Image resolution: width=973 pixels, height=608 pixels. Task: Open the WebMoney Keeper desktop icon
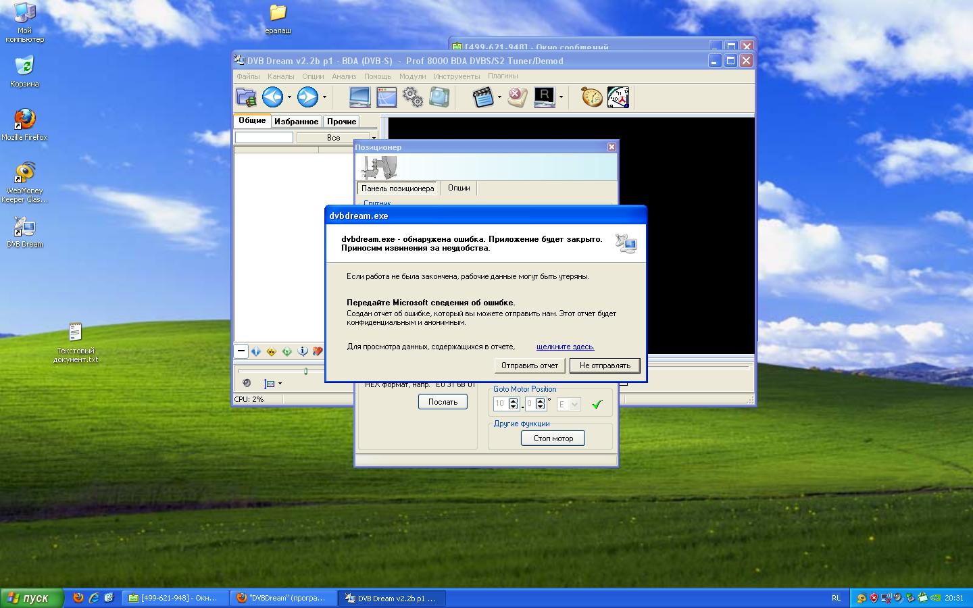click(x=24, y=182)
